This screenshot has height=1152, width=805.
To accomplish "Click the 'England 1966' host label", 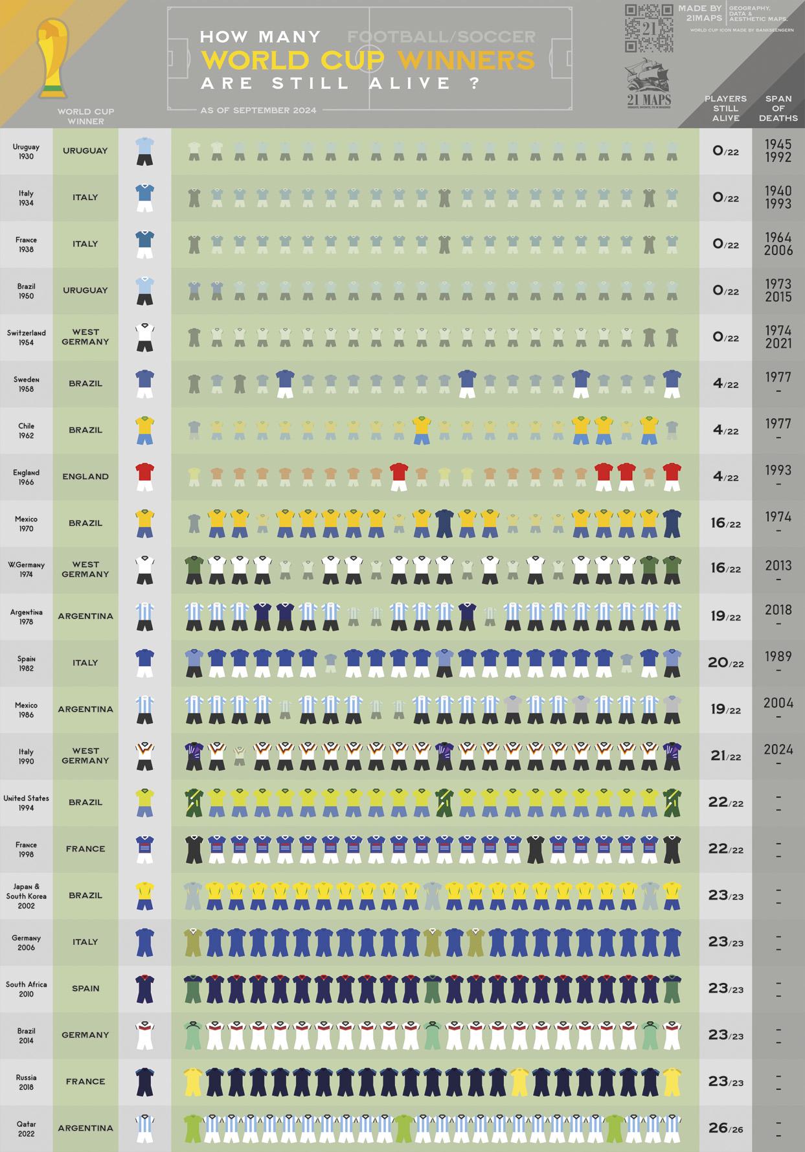I will coord(26,477).
